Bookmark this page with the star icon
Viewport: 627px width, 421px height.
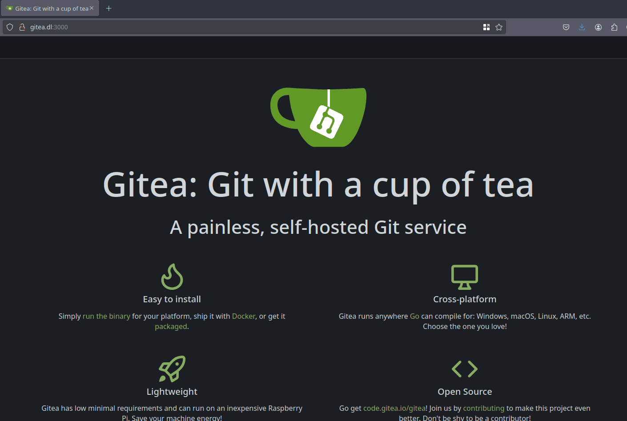point(499,27)
